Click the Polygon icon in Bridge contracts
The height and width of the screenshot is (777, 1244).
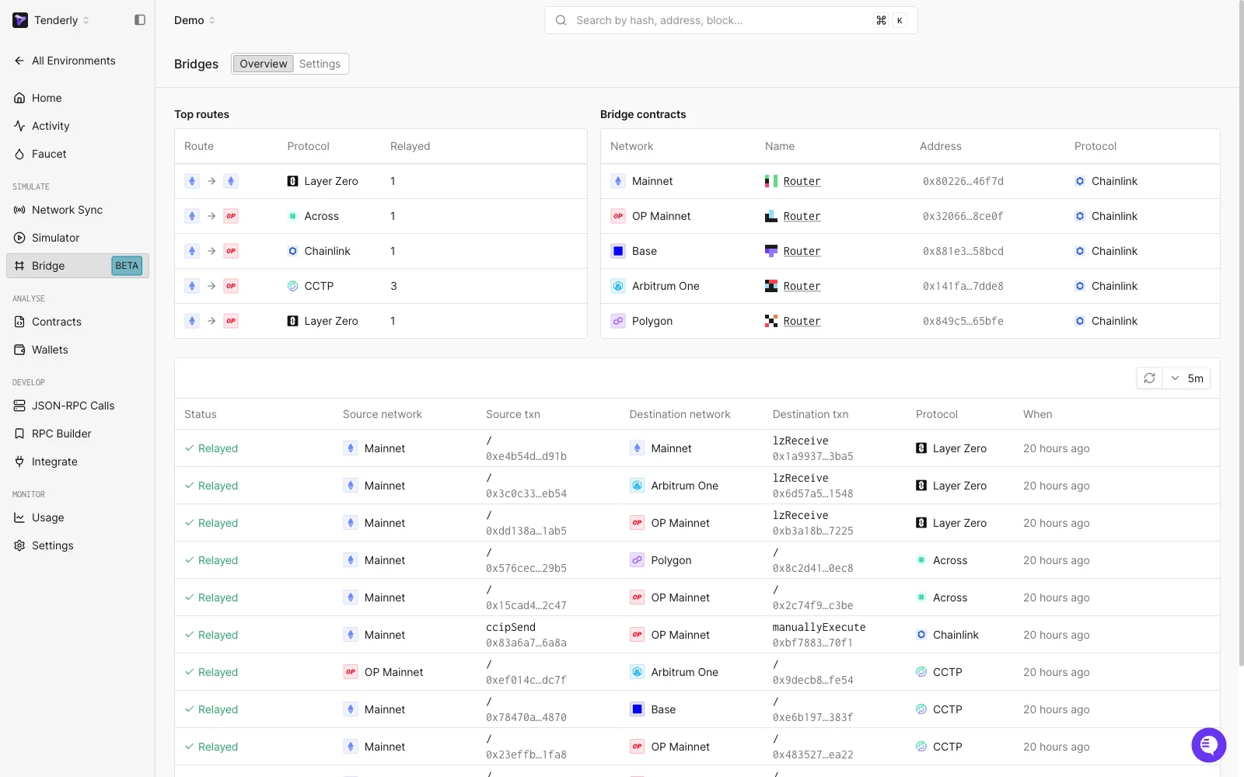coord(618,321)
